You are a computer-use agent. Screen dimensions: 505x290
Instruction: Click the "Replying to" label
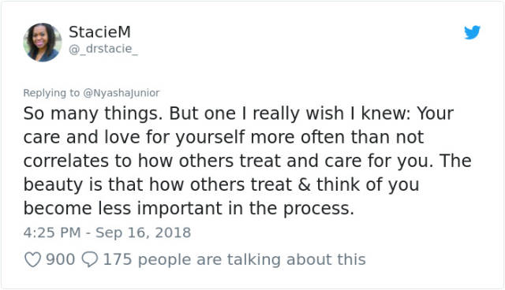coord(51,93)
